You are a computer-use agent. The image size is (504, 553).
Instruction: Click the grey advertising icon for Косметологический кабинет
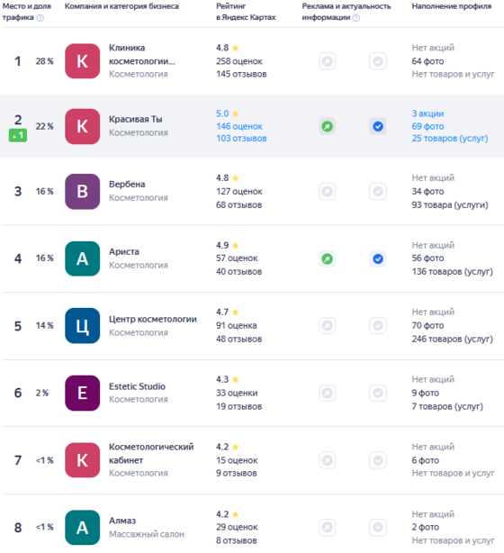[x=328, y=460]
